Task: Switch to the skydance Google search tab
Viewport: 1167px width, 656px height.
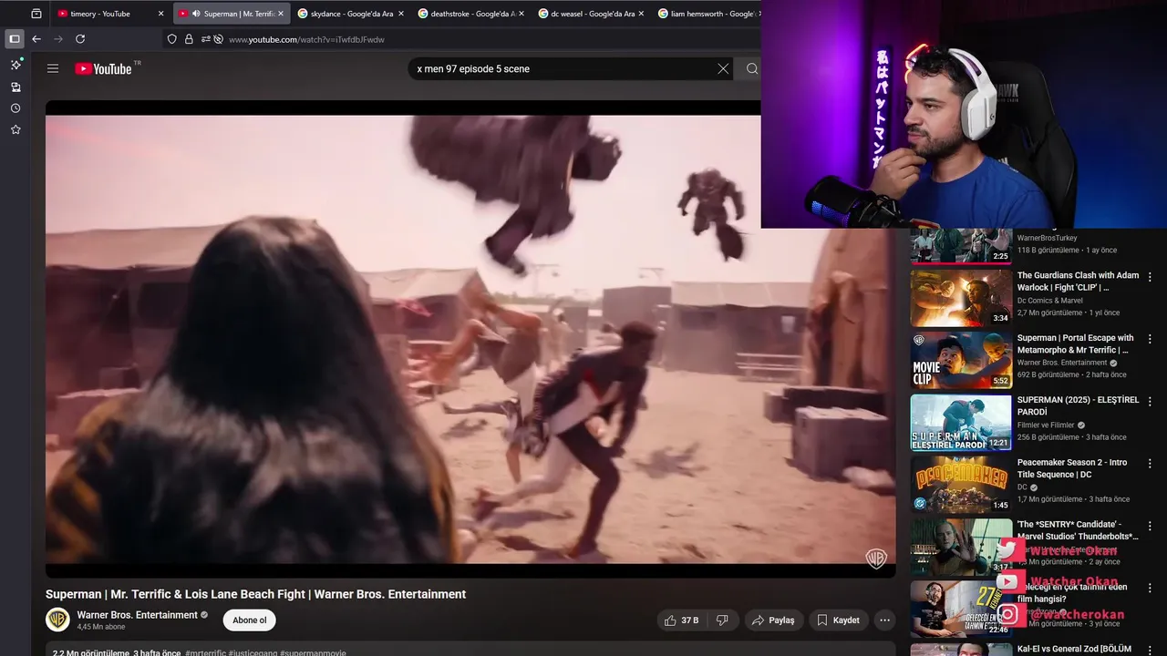Action: (349, 14)
